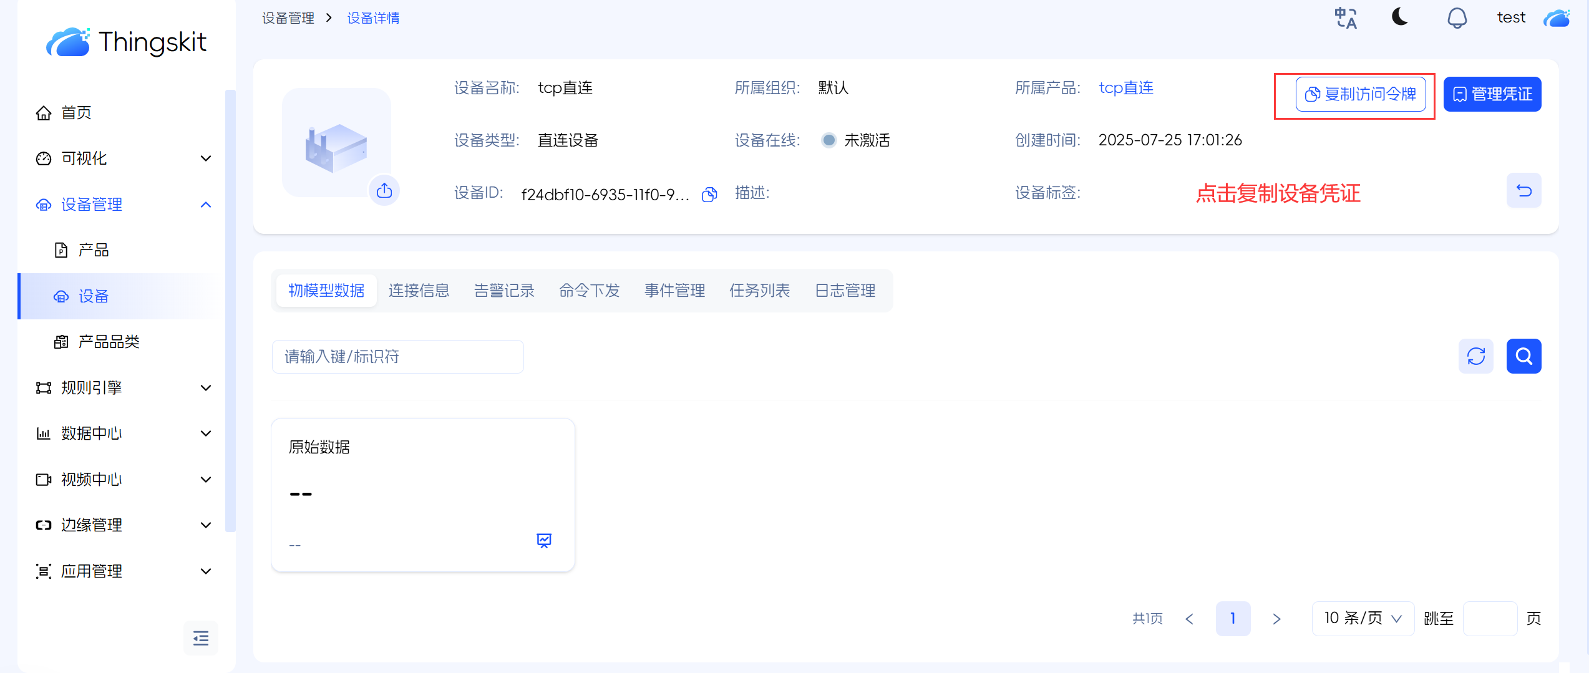
Task: Click the 管理凭证 button
Action: pyautogui.click(x=1492, y=94)
